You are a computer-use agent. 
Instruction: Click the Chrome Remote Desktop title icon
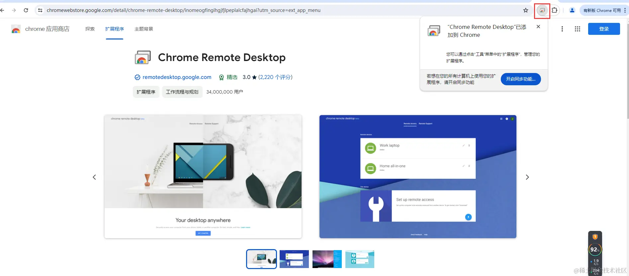pyautogui.click(x=143, y=57)
